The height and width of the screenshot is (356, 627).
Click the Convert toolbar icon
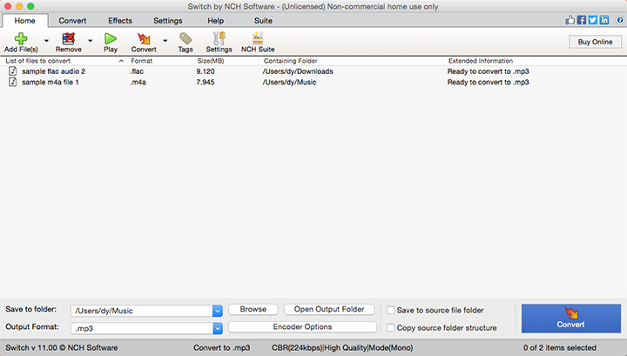point(144,38)
